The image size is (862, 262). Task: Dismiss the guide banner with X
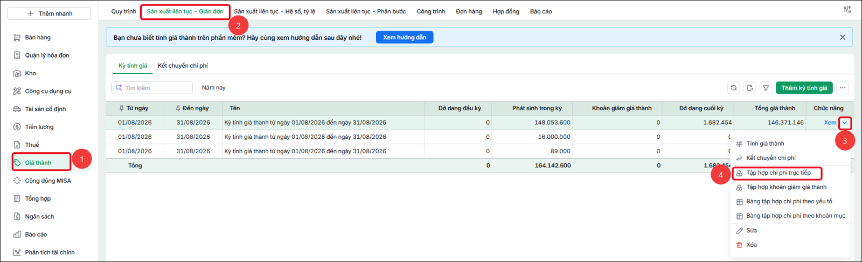pos(843,37)
